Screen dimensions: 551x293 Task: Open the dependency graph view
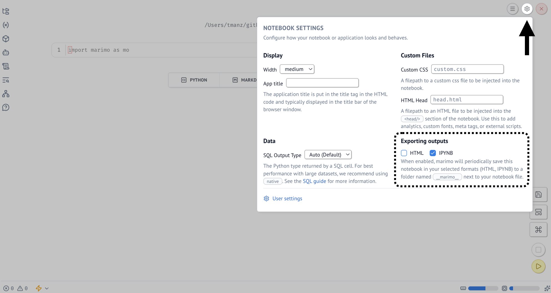coord(6,94)
